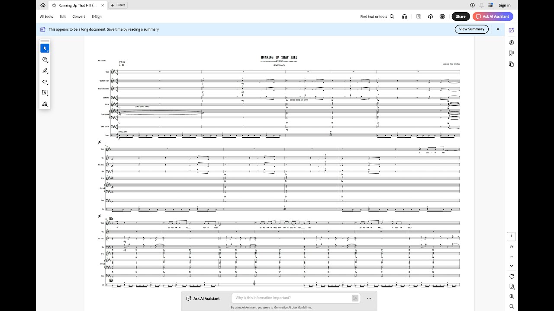Print the document
The height and width of the screenshot is (311, 554).
[442, 16]
